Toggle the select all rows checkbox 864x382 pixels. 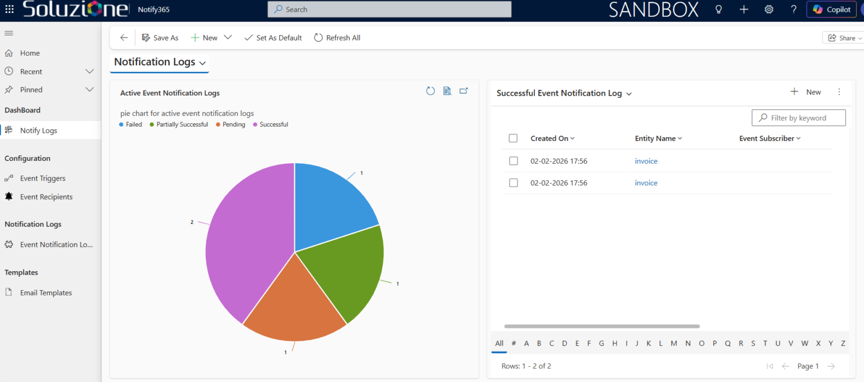click(513, 138)
